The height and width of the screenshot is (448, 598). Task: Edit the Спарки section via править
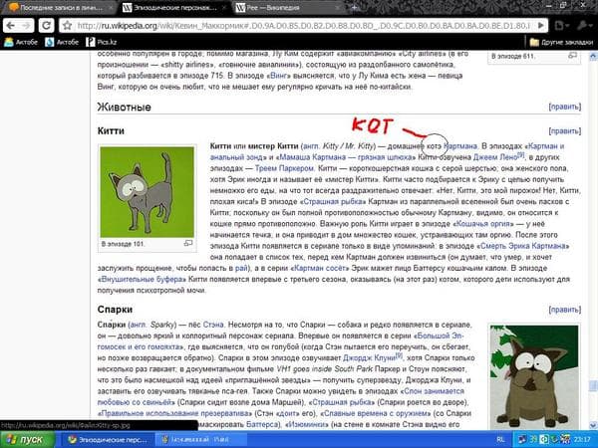click(x=565, y=310)
